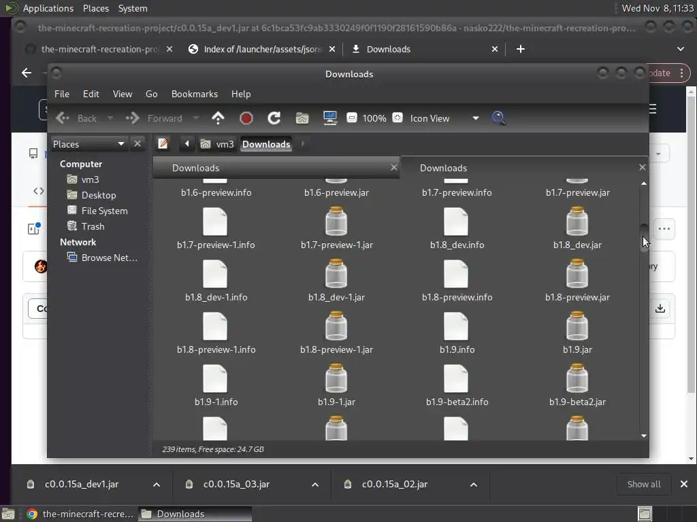The image size is (697, 522).
Task: Open options arrow for c0.0.15a_dev1.jar download
Action: pyautogui.click(x=157, y=485)
